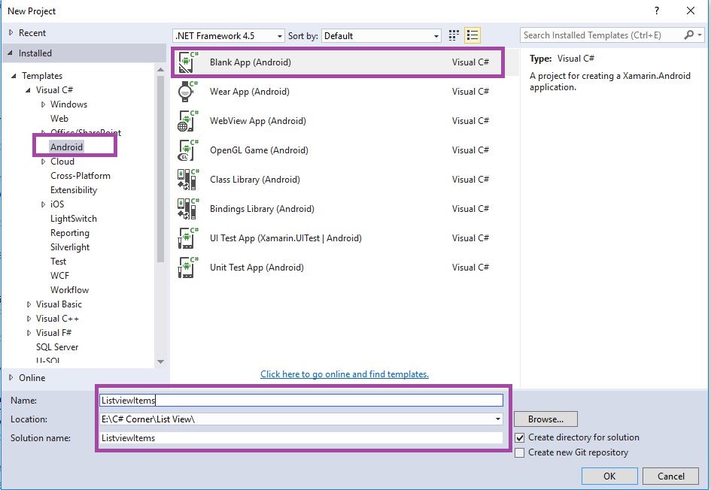Select the WCF category
Image resolution: width=711 pixels, height=490 pixels.
[x=59, y=275]
